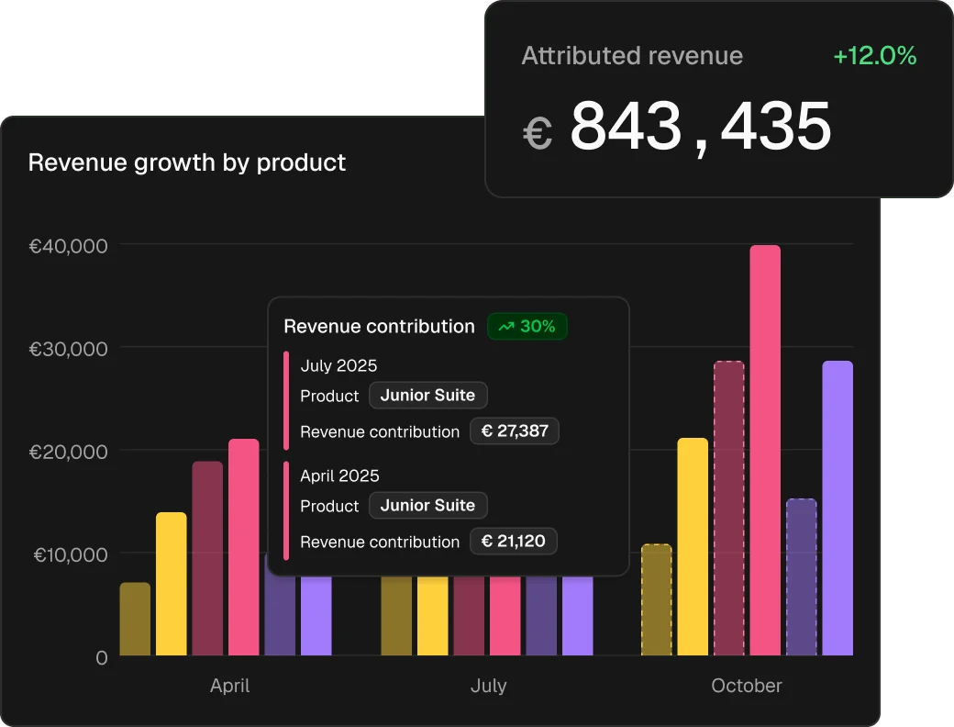Viewport: 954px width, 727px height.
Task: Select the October bright yellow bar
Action: click(x=693, y=547)
